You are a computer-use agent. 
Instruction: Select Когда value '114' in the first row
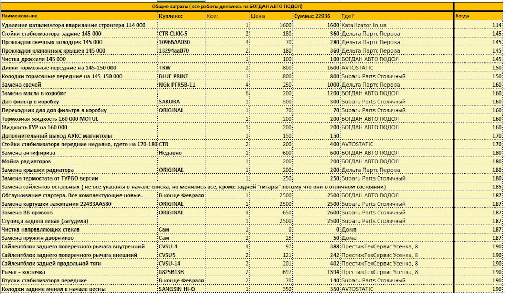pyautogui.click(x=479, y=25)
